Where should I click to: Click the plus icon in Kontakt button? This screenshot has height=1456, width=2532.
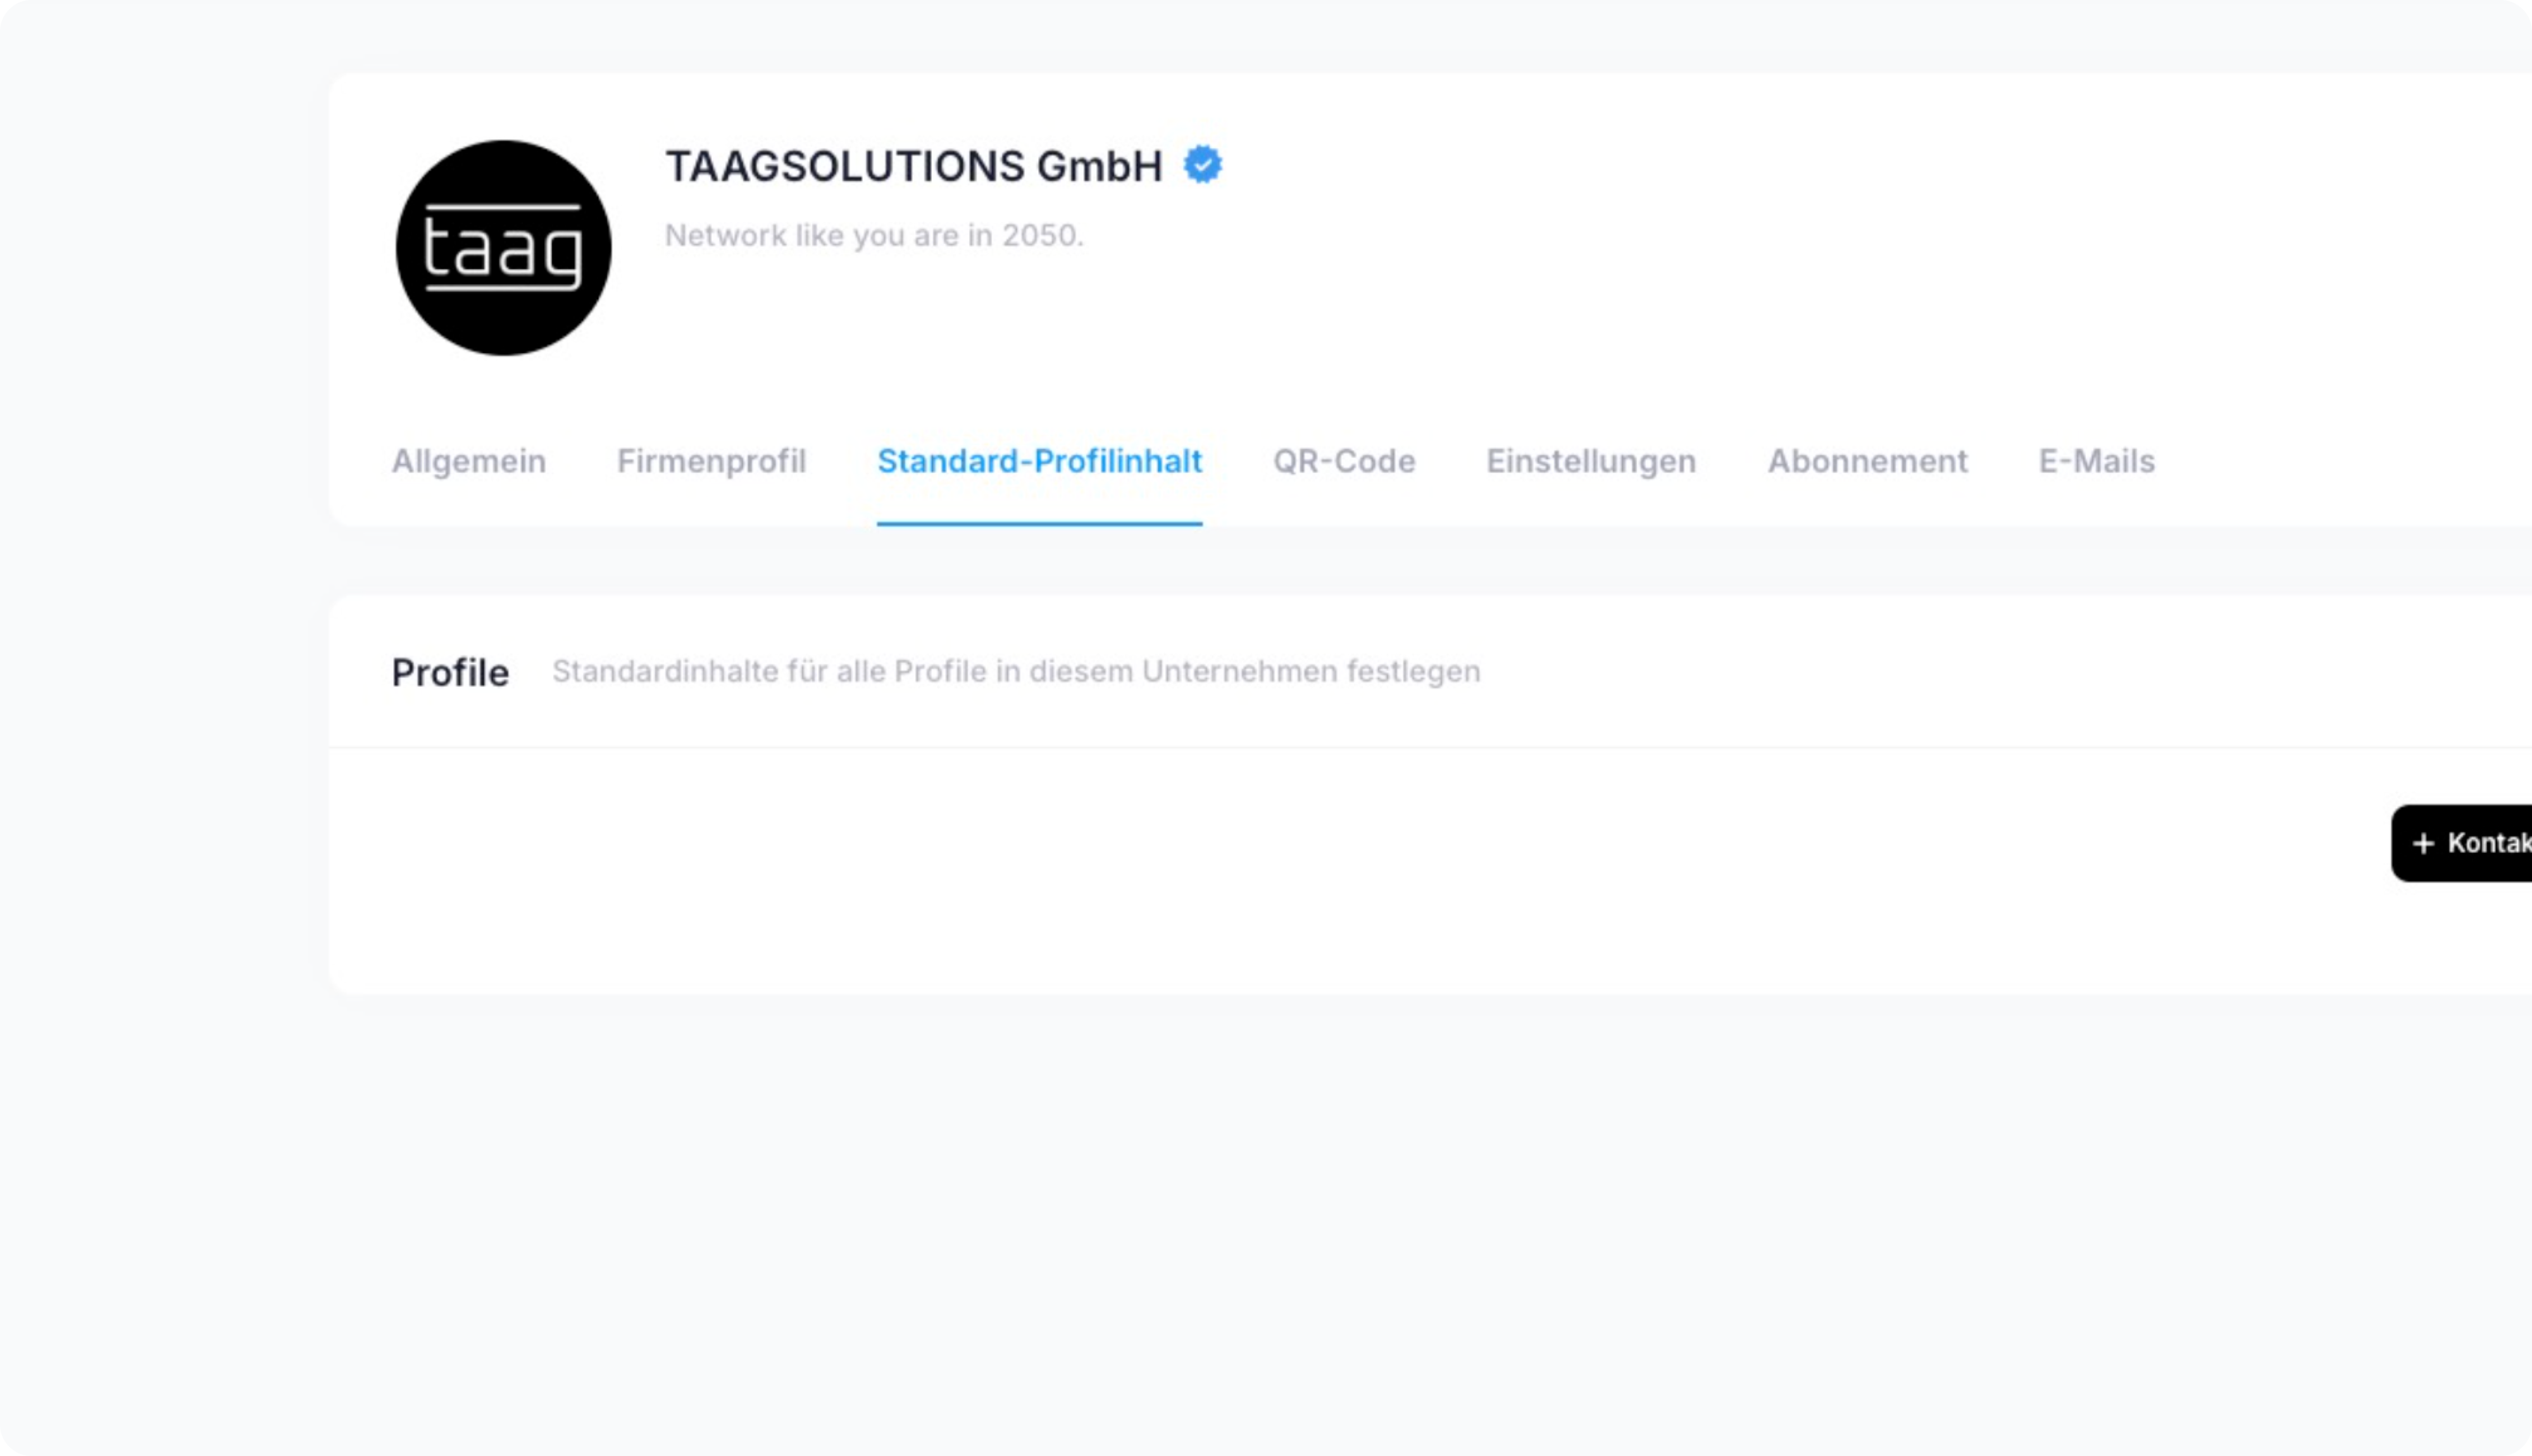click(x=2423, y=844)
